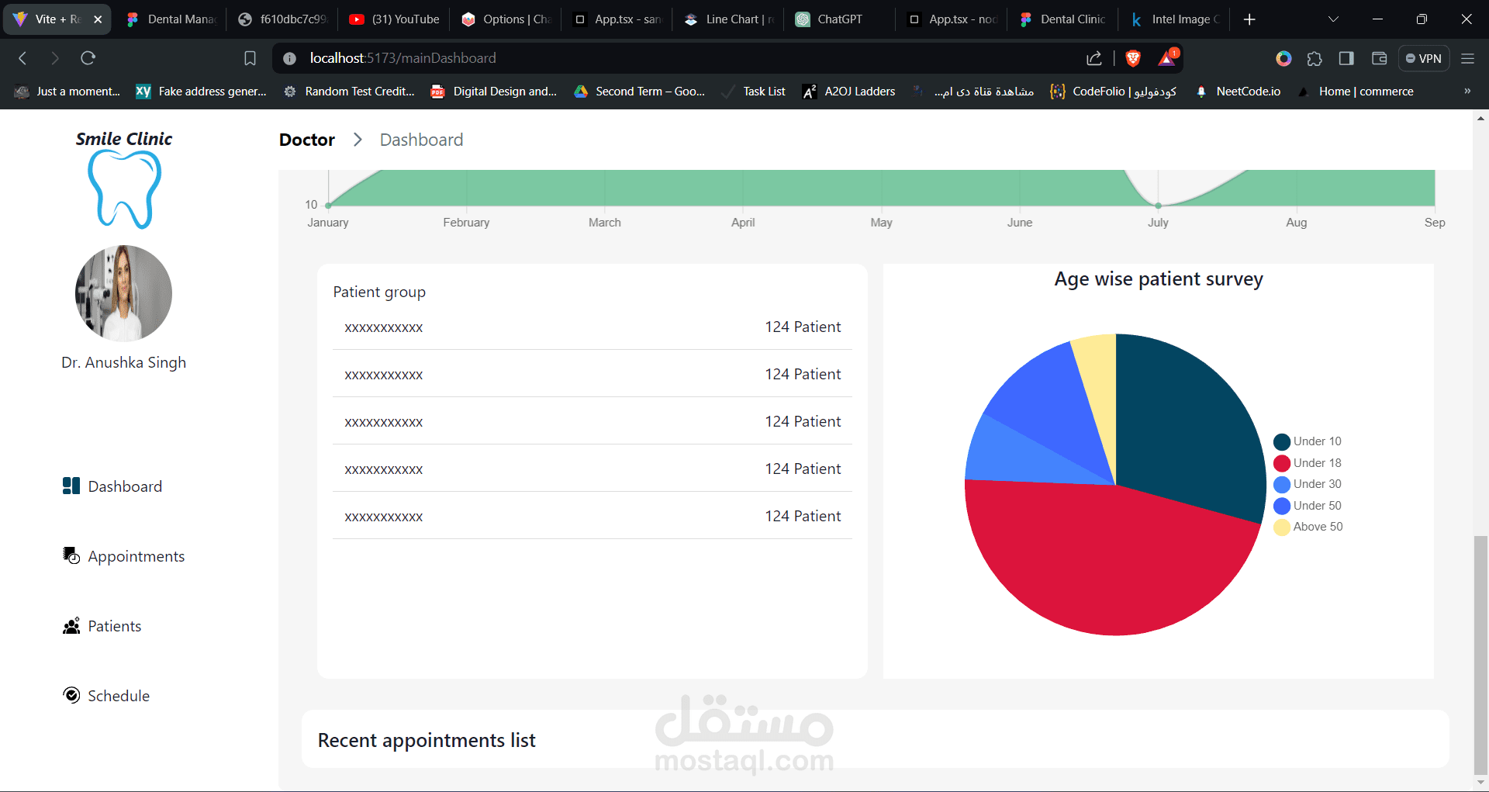Click the page vertical scrollbar thumb
The image size is (1489, 792).
(1480, 654)
